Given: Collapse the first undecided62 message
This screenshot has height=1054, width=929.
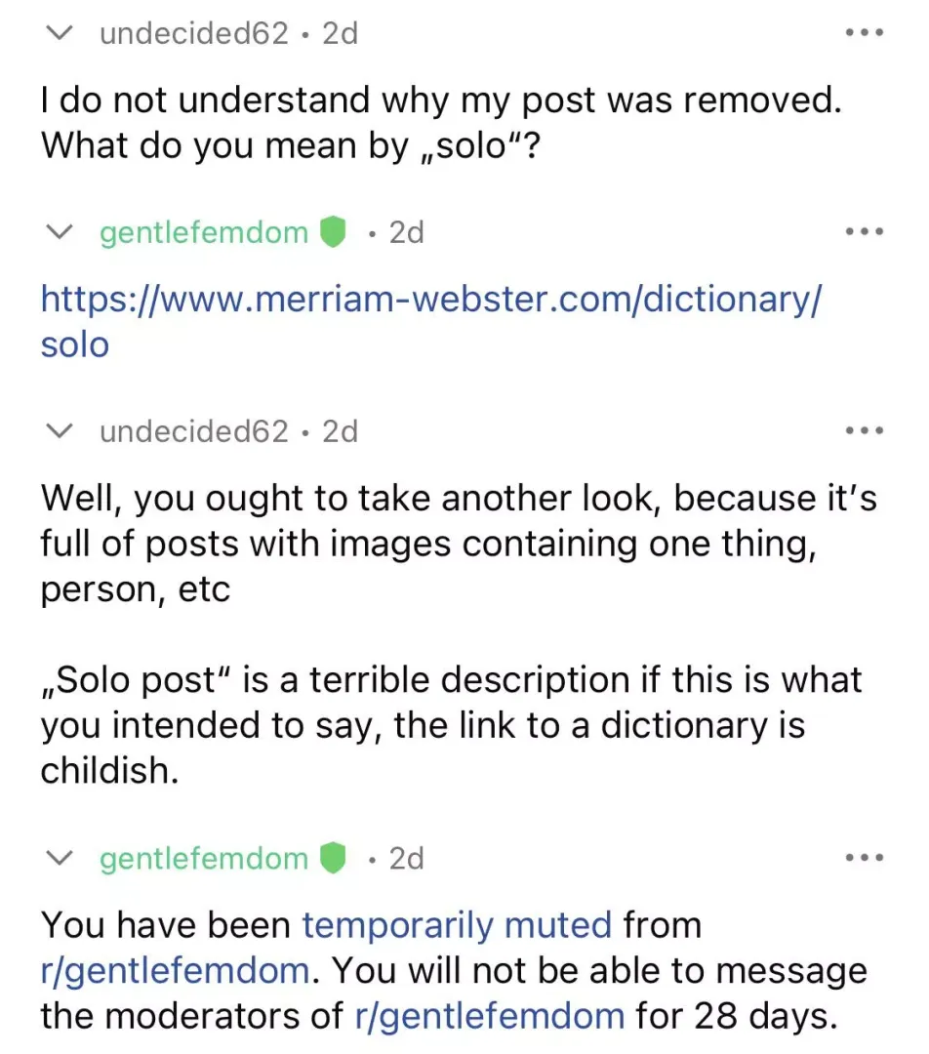Looking at the screenshot, I should [60, 32].
